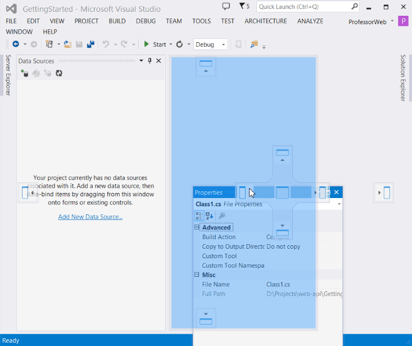The image size is (412, 346).
Task: Click the Navigate Forward icon
Action: coord(34,44)
